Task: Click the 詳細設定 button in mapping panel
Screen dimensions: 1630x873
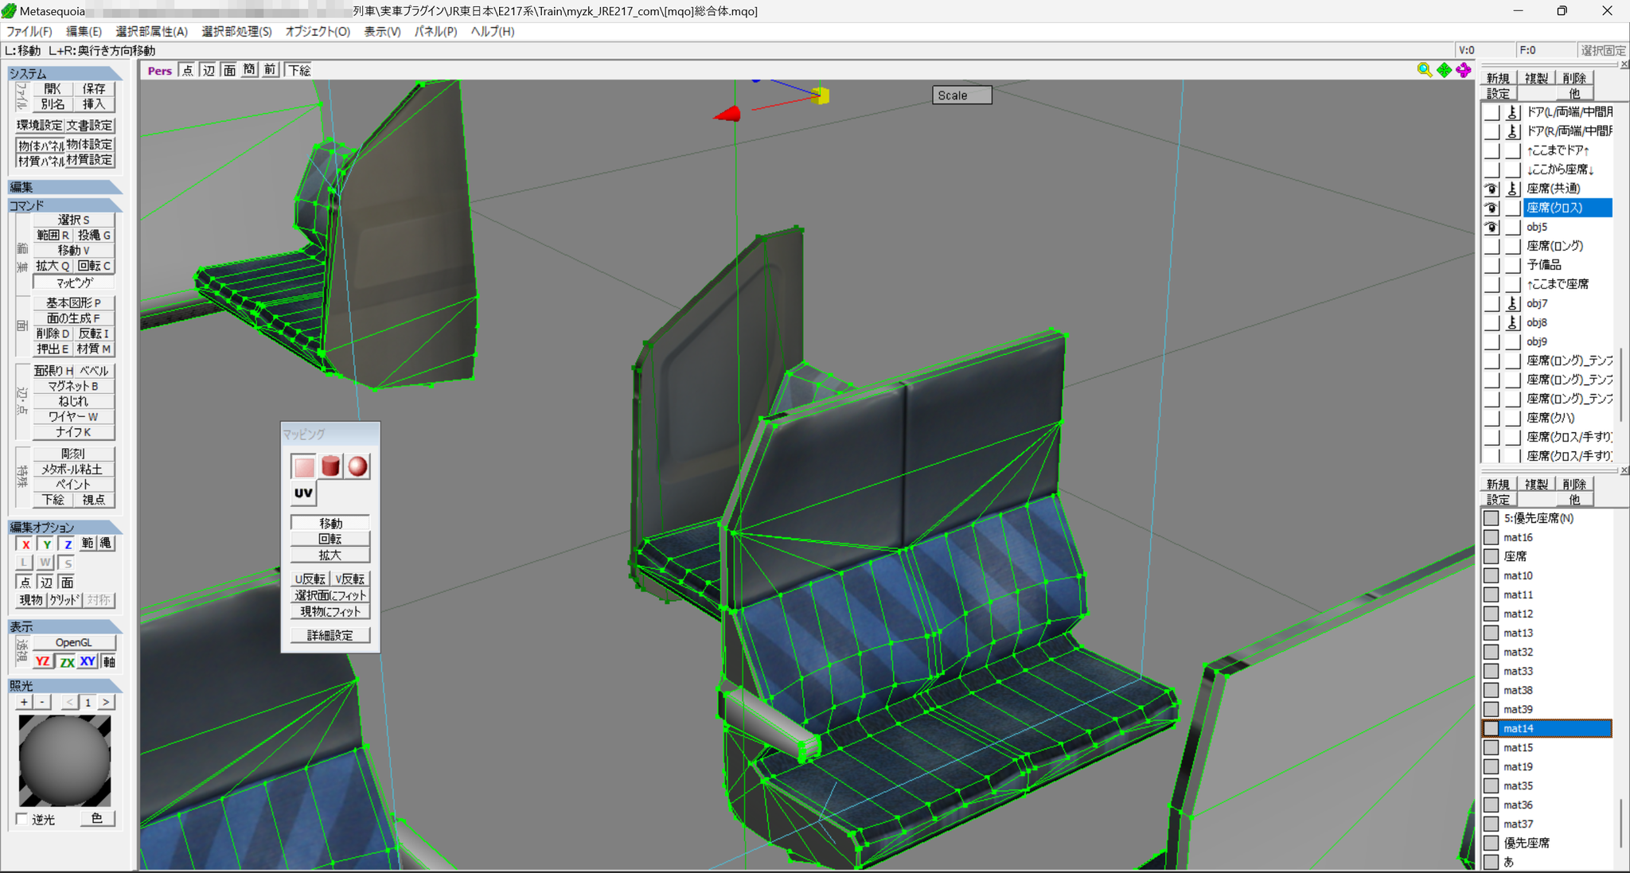Action: [x=330, y=635]
